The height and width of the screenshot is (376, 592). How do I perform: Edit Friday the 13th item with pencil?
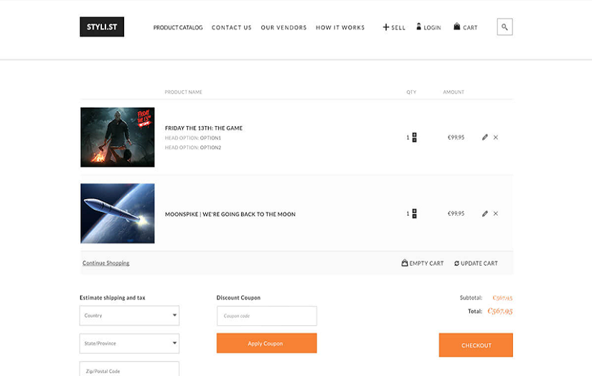click(485, 137)
